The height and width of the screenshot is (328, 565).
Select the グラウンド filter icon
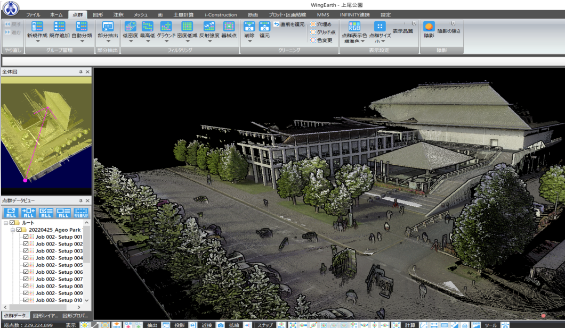[166, 26]
